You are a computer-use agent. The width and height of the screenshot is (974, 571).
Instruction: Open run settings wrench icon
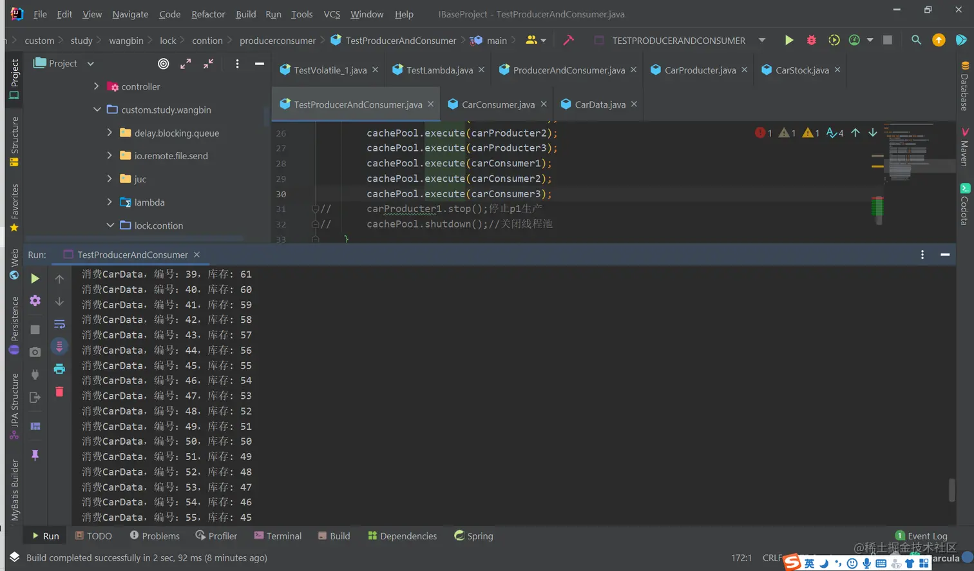35,300
